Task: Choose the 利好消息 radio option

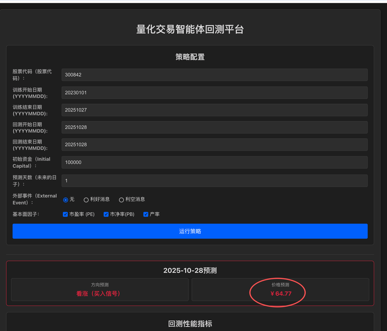Action: [86, 200]
